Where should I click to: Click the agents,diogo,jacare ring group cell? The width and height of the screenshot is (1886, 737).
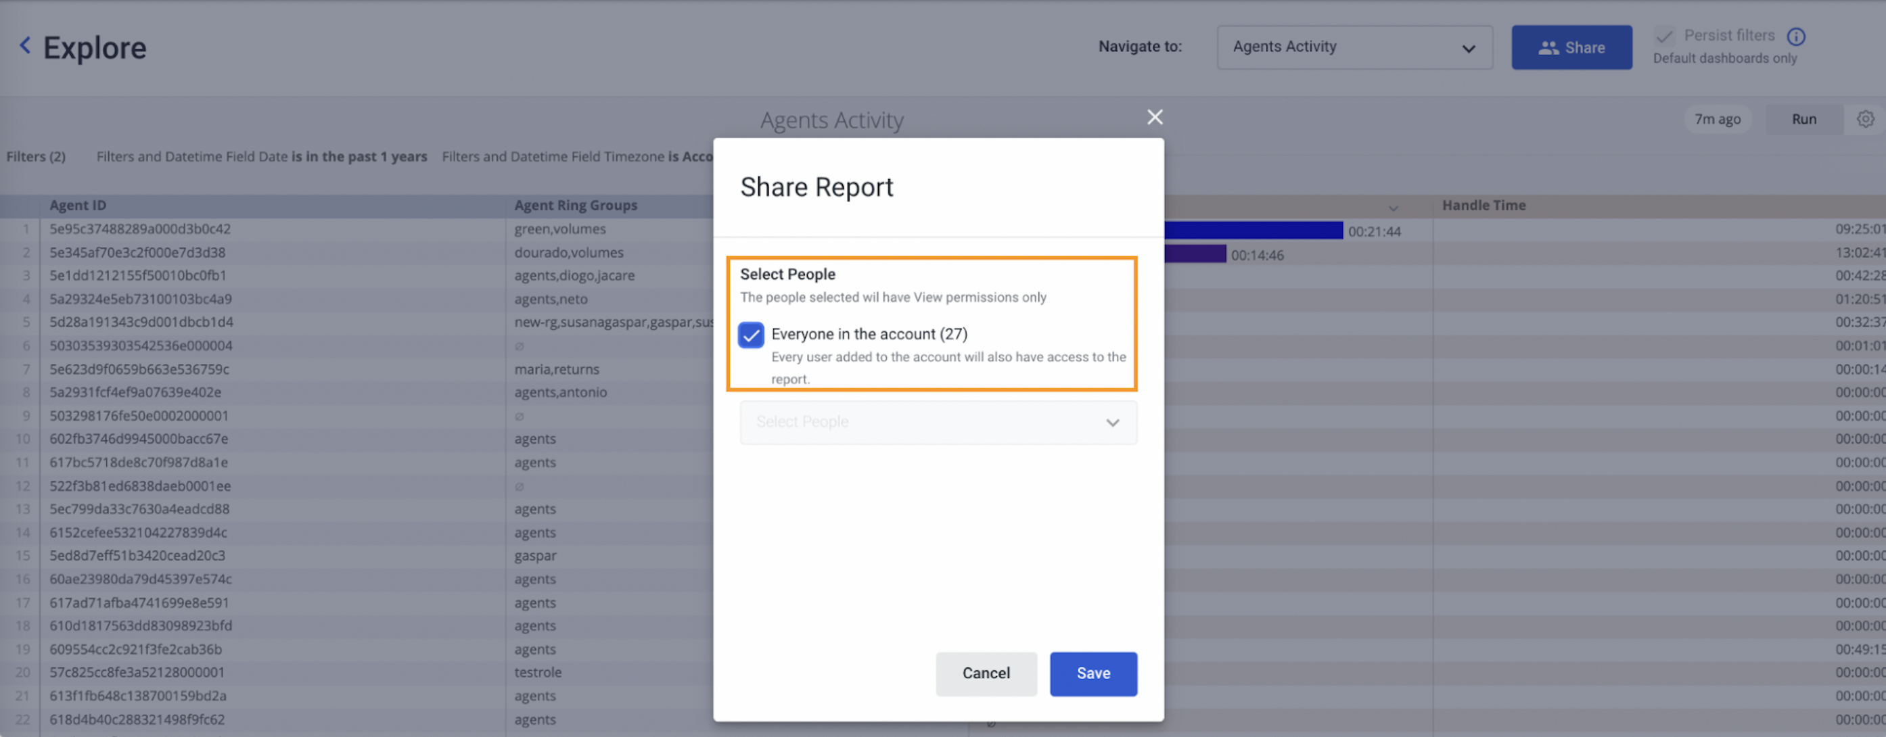(x=574, y=276)
